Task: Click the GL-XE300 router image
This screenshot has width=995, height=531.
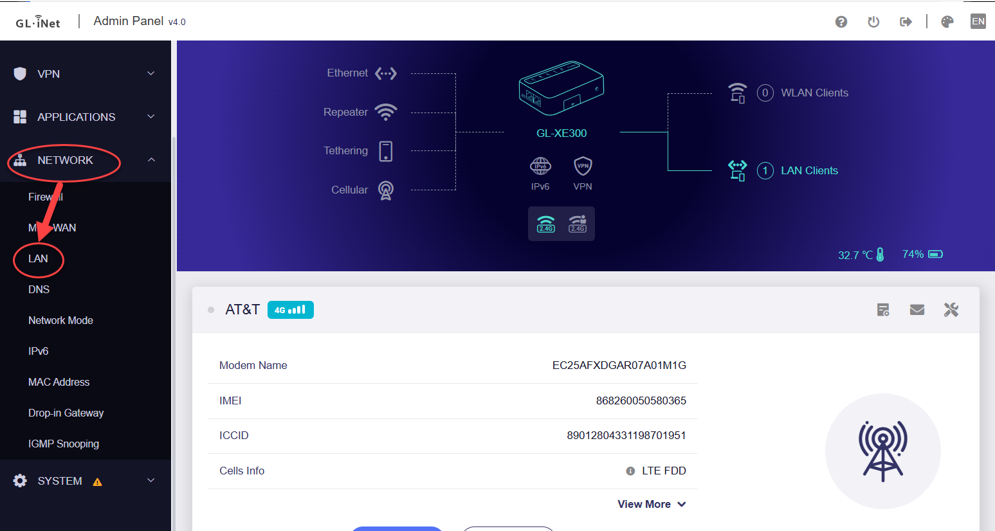Action: [561, 88]
